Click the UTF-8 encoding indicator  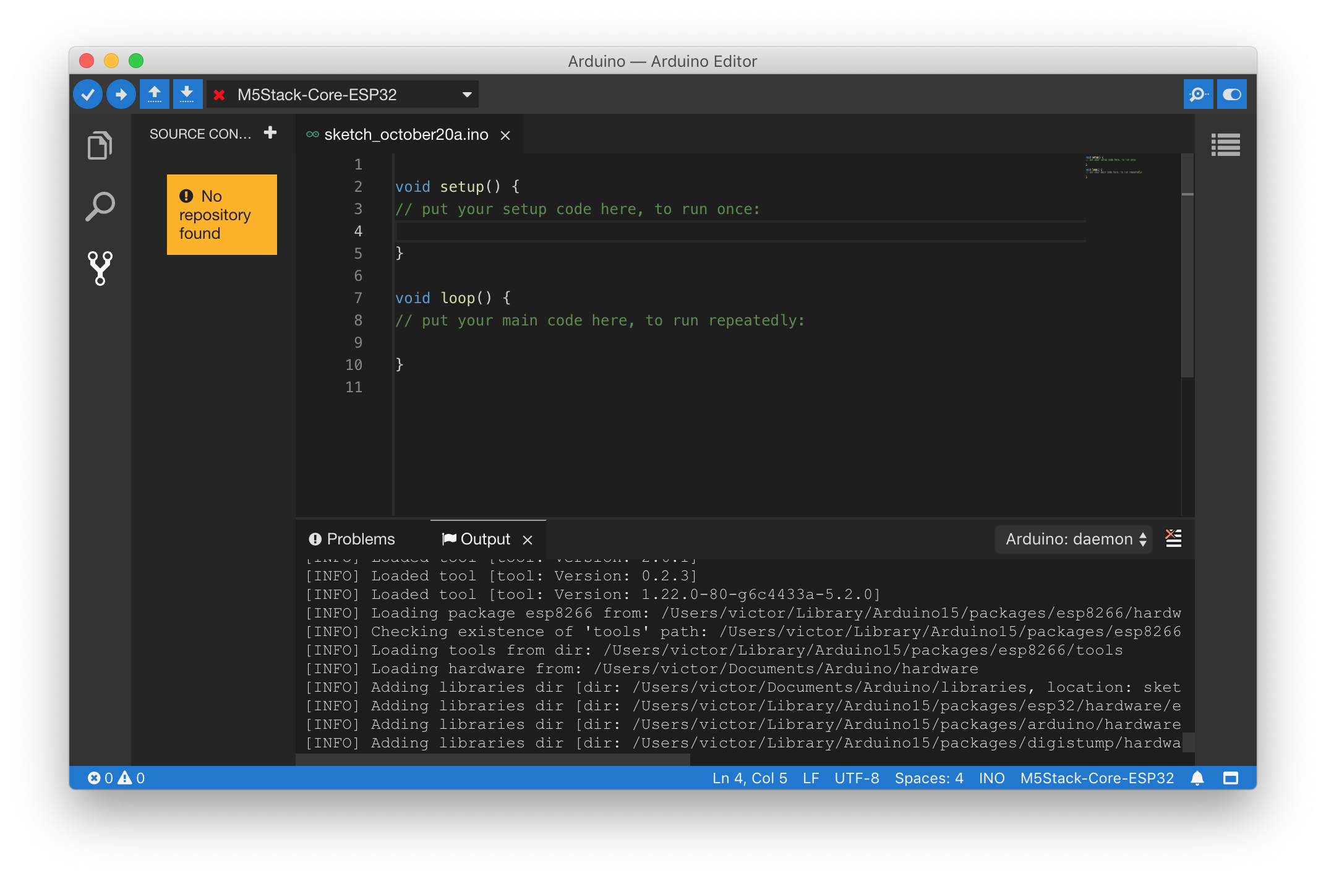point(857,778)
